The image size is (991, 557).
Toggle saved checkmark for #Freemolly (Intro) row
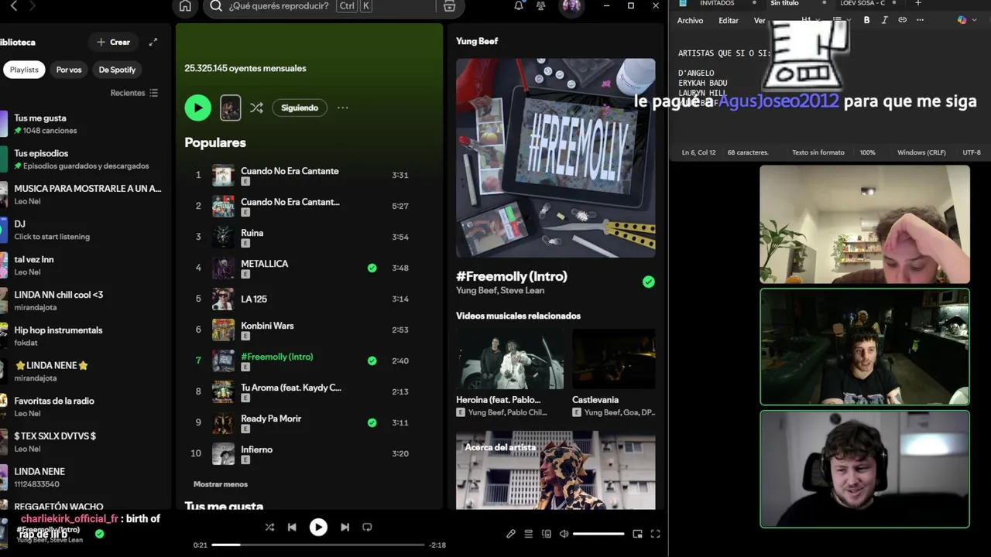click(x=372, y=361)
